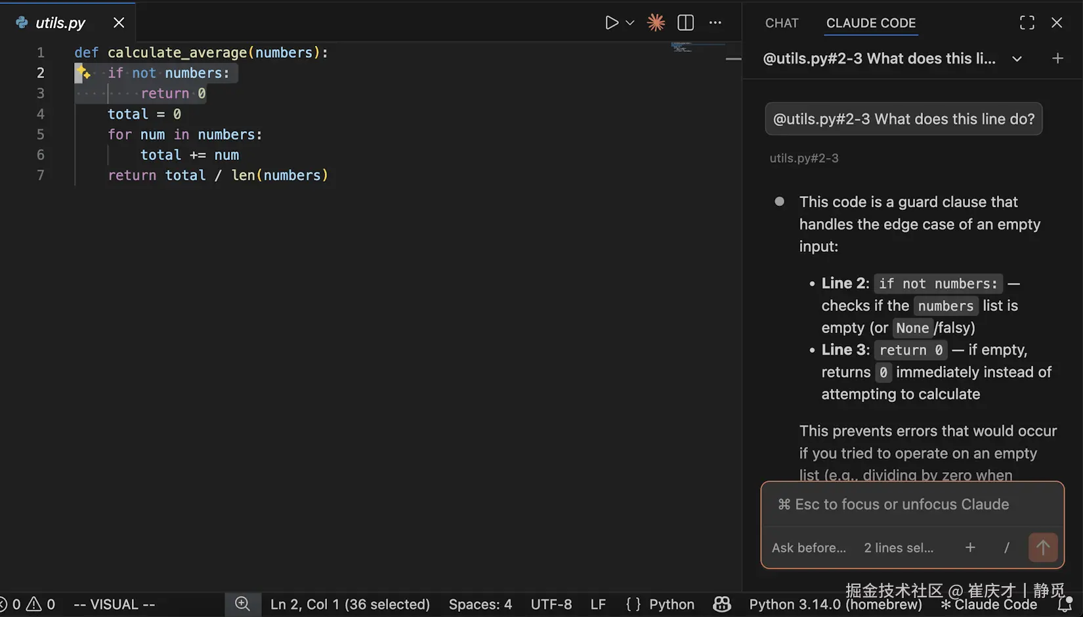Open the run options dropdown arrow
Screen dimensions: 1083x617
click(x=629, y=22)
